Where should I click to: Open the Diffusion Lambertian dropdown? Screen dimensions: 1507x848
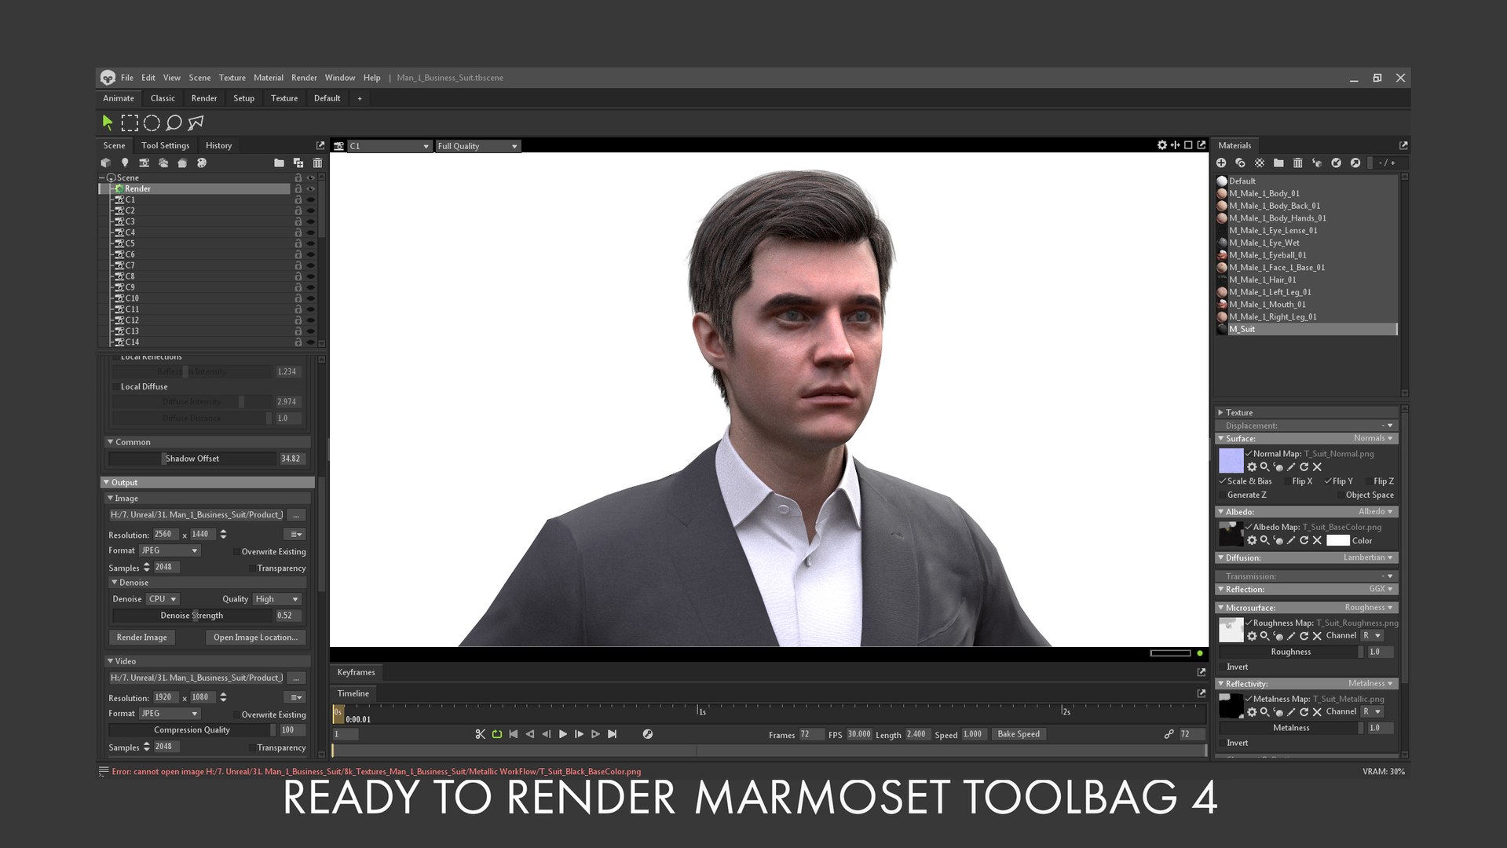[1368, 557]
